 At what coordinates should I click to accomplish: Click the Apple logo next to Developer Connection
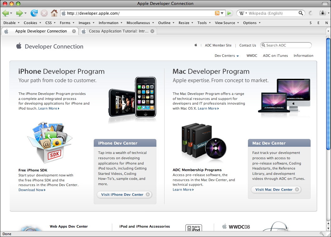click(x=19, y=46)
